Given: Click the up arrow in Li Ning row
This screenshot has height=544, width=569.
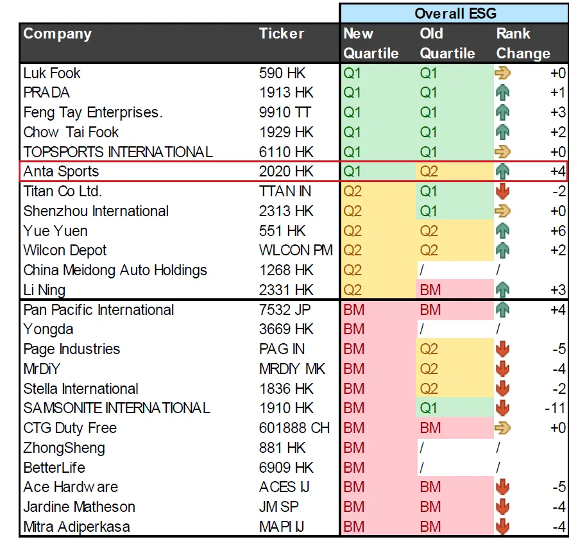Looking at the screenshot, I should 502,290.
